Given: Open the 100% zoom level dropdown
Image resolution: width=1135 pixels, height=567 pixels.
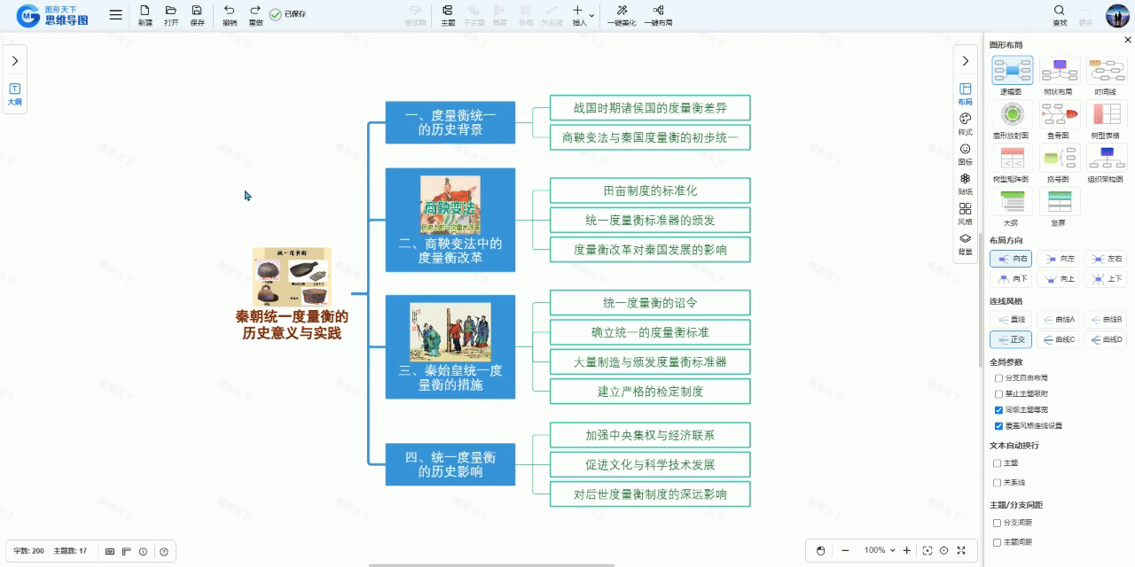Looking at the screenshot, I should (x=880, y=550).
